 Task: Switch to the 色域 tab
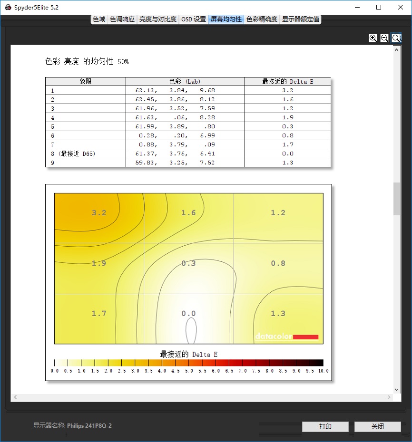tap(99, 19)
